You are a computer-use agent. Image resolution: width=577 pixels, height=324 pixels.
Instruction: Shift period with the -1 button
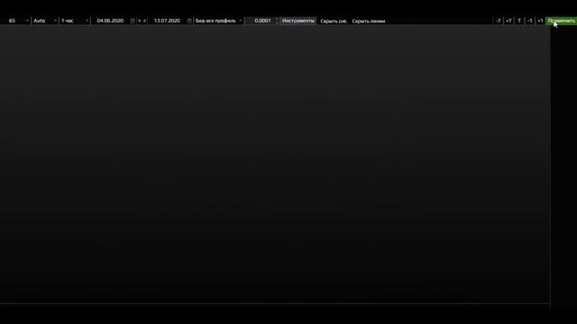(x=529, y=21)
